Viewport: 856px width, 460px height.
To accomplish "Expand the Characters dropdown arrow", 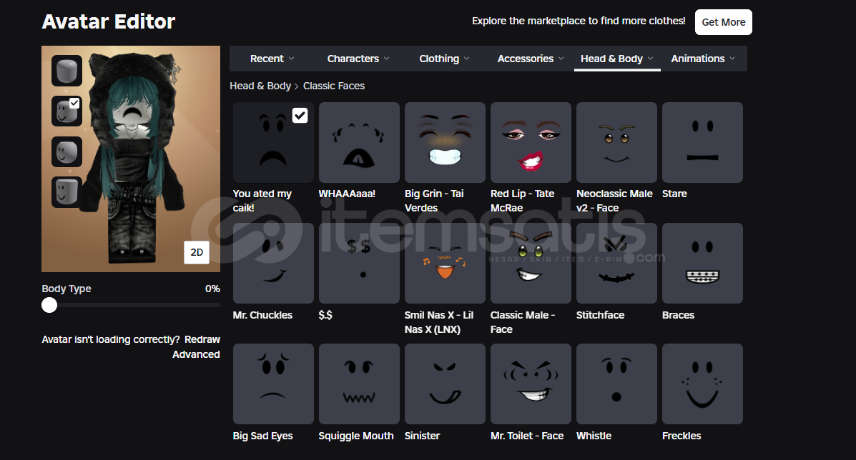I will tap(386, 59).
